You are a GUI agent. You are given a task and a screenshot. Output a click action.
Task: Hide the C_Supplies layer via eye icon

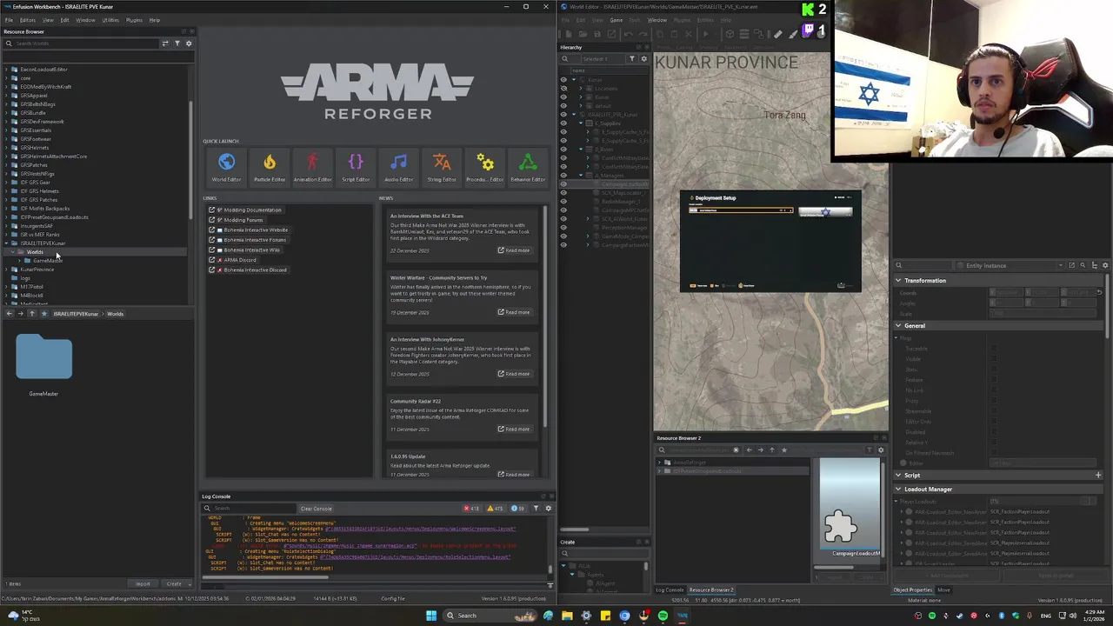pos(563,123)
